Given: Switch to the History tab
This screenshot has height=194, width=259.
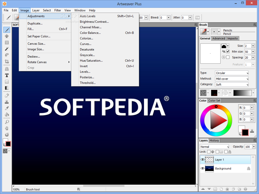Looking at the screenshot, I should coord(214,140).
